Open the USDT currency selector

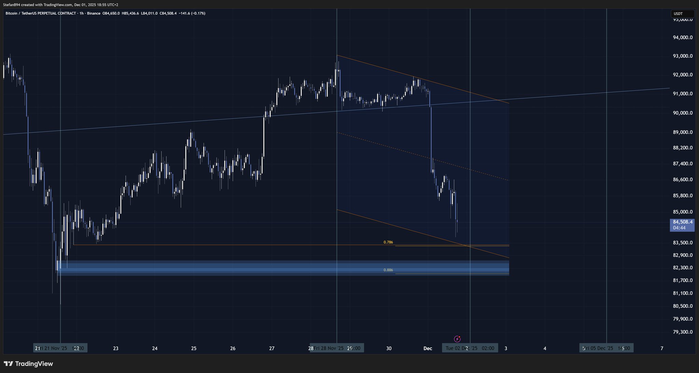pos(682,14)
